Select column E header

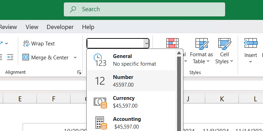coord(20,99)
